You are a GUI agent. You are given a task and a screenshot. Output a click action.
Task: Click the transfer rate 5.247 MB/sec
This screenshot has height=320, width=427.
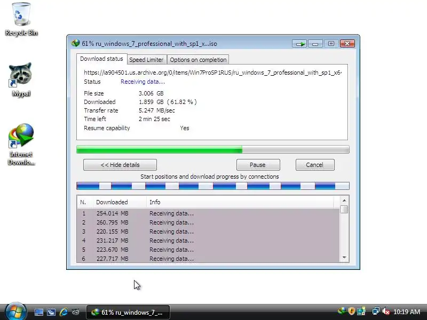click(157, 110)
